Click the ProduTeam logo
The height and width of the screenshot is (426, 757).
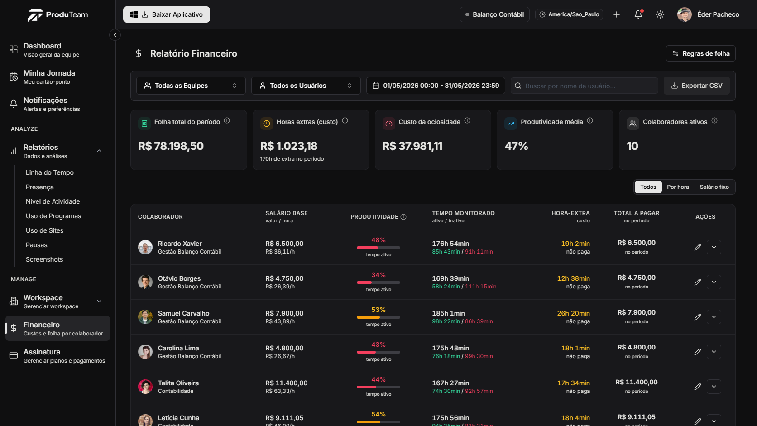pos(58,15)
